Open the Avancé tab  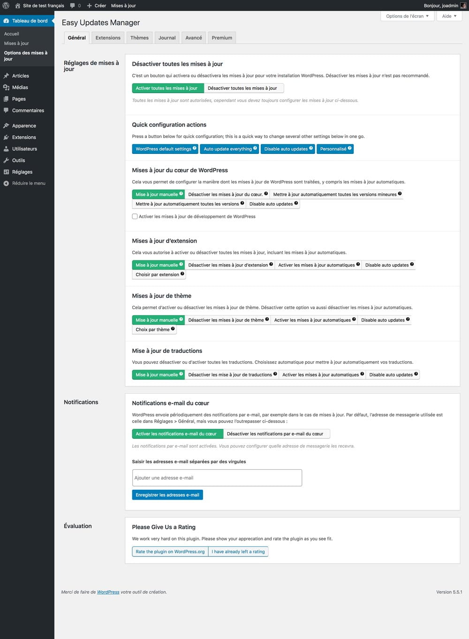[x=194, y=38]
